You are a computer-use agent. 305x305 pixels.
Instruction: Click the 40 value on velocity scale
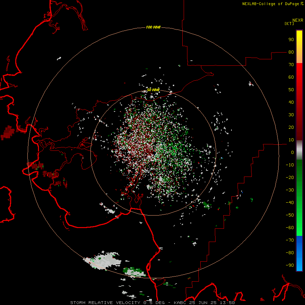coord(291,102)
